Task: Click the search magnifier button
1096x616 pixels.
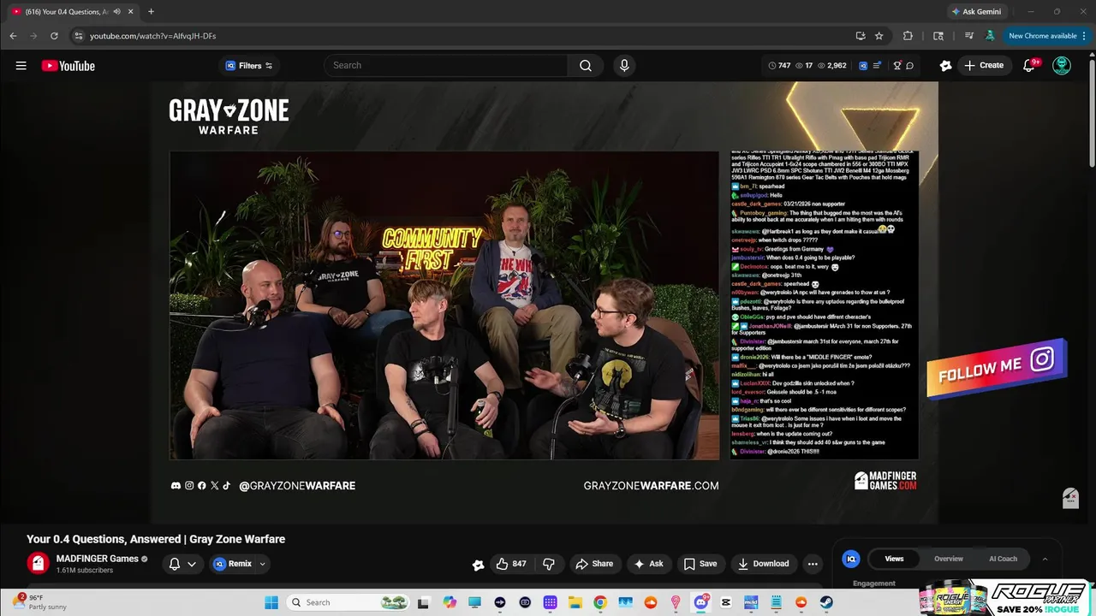Action: 586,66
